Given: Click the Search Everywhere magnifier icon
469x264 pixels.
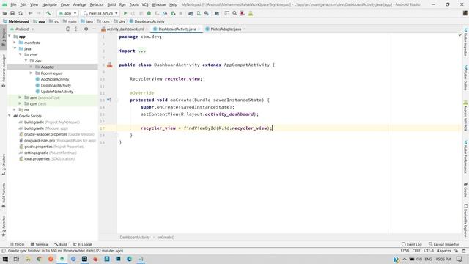Looking at the screenshot, I should [x=234, y=13].
